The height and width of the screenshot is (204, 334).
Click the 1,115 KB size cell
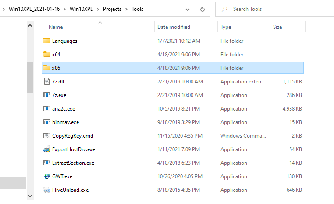[292, 82]
